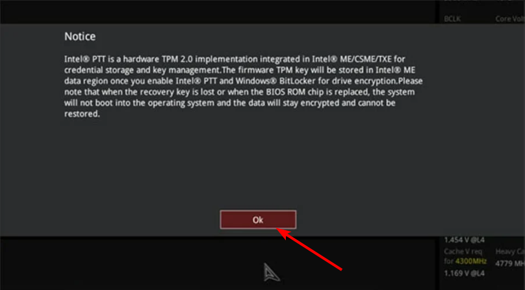Click the yellow 4300MHz value
This screenshot has width=525, height=290.
pyautogui.click(x=471, y=261)
